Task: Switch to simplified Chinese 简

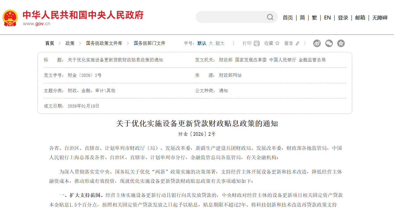Action: [302, 18]
